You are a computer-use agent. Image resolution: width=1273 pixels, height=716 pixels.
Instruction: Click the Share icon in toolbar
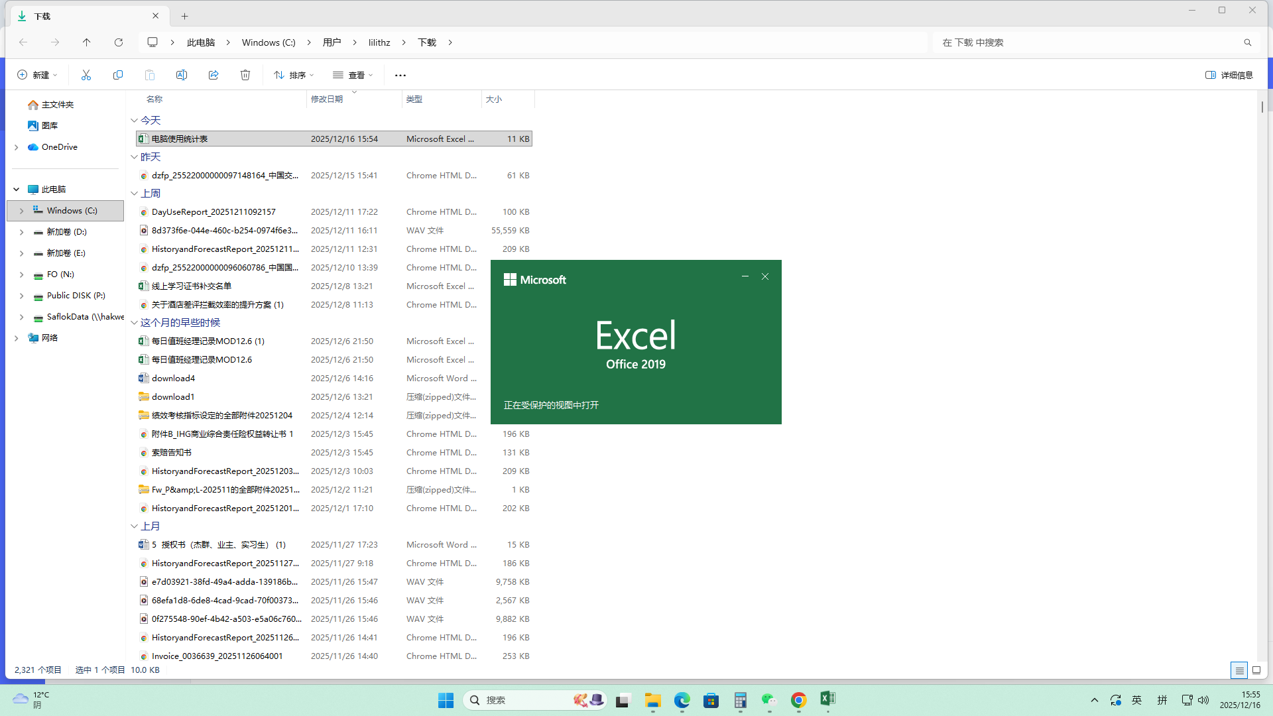[213, 75]
